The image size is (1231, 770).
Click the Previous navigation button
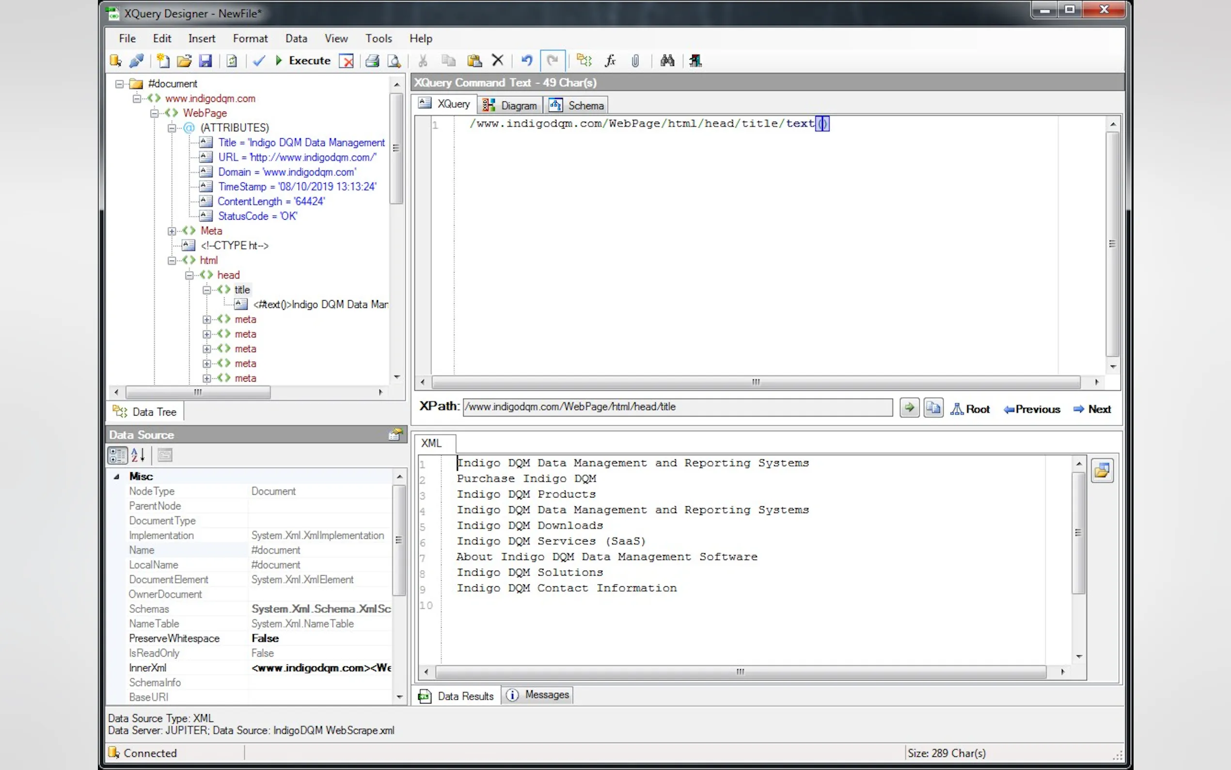point(1031,409)
